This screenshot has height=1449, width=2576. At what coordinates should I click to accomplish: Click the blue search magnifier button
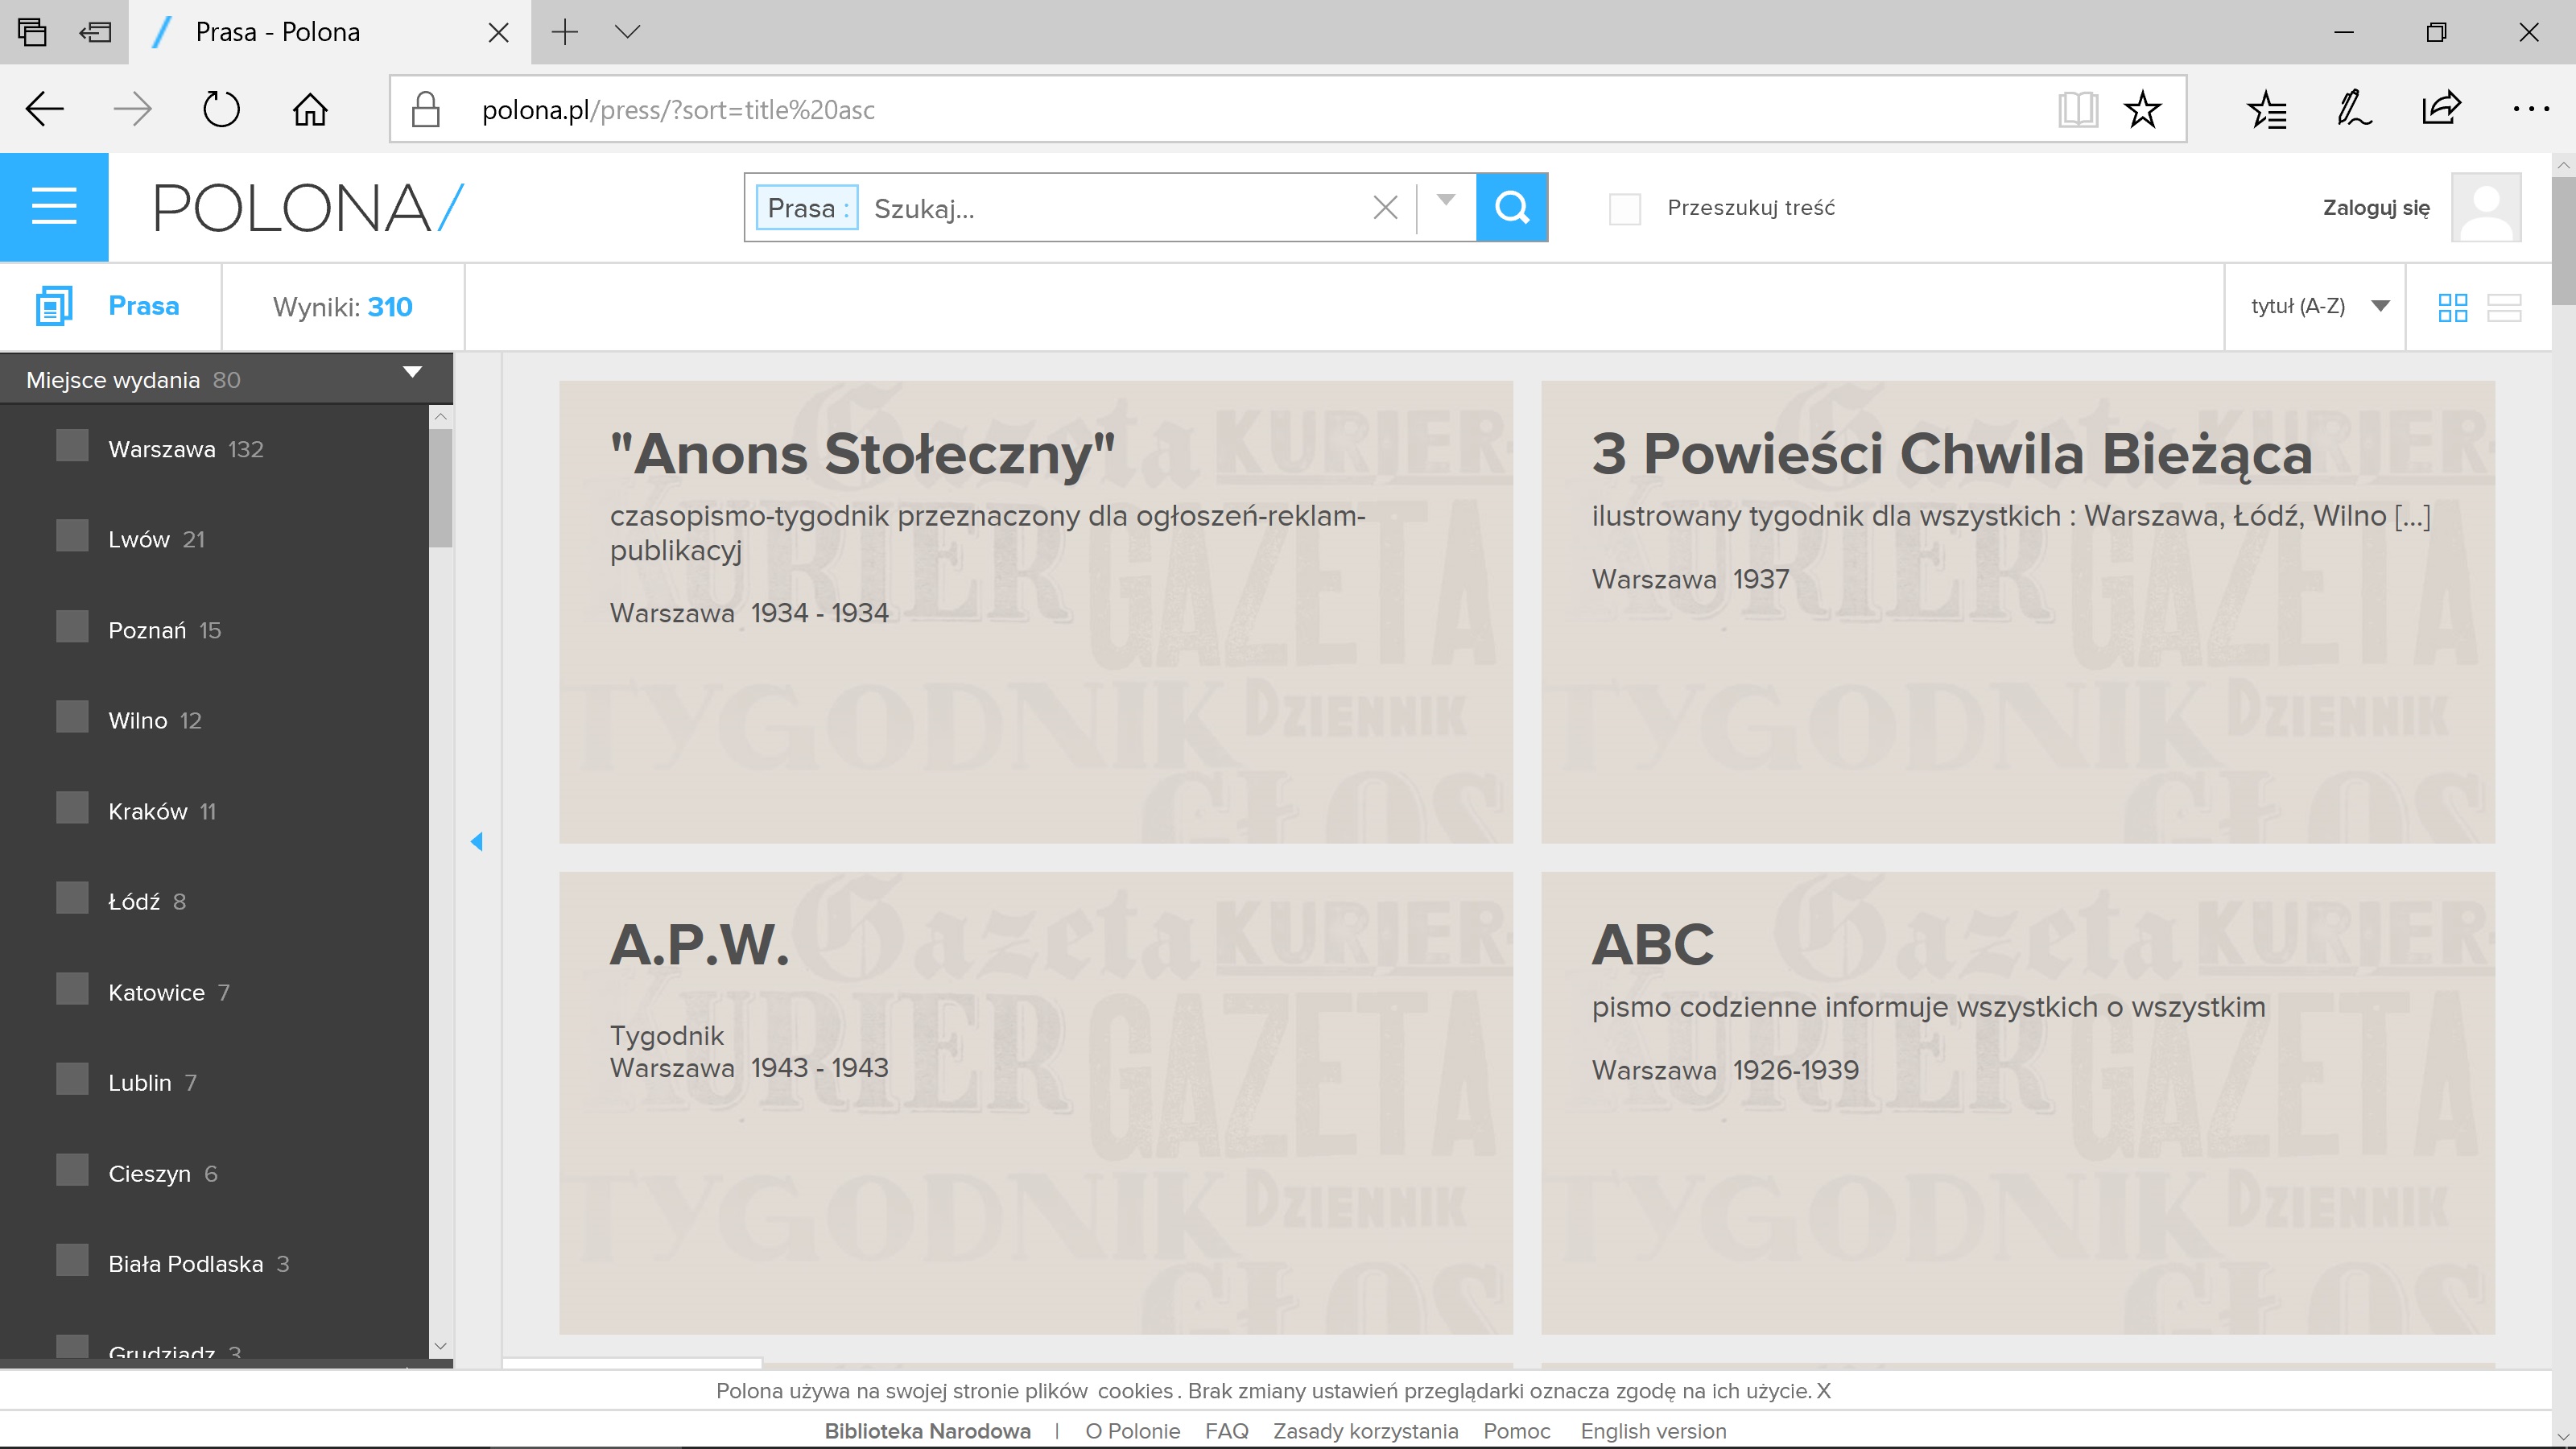1511,207
